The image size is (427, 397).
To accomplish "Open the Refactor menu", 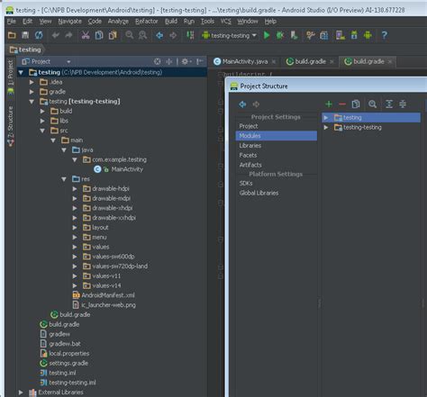I will pos(147,22).
